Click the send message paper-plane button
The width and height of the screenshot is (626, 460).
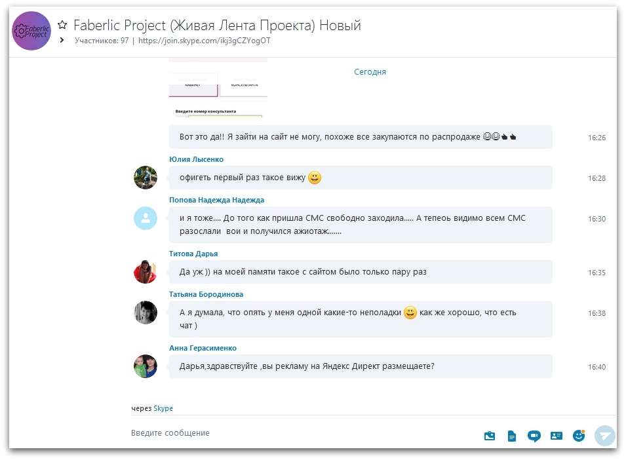[605, 436]
